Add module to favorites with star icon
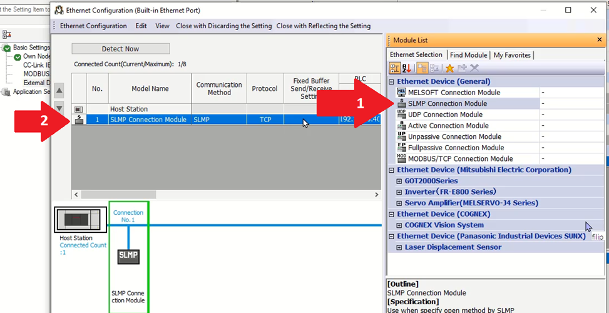609x313 pixels. pyautogui.click(x=449, y=68)
